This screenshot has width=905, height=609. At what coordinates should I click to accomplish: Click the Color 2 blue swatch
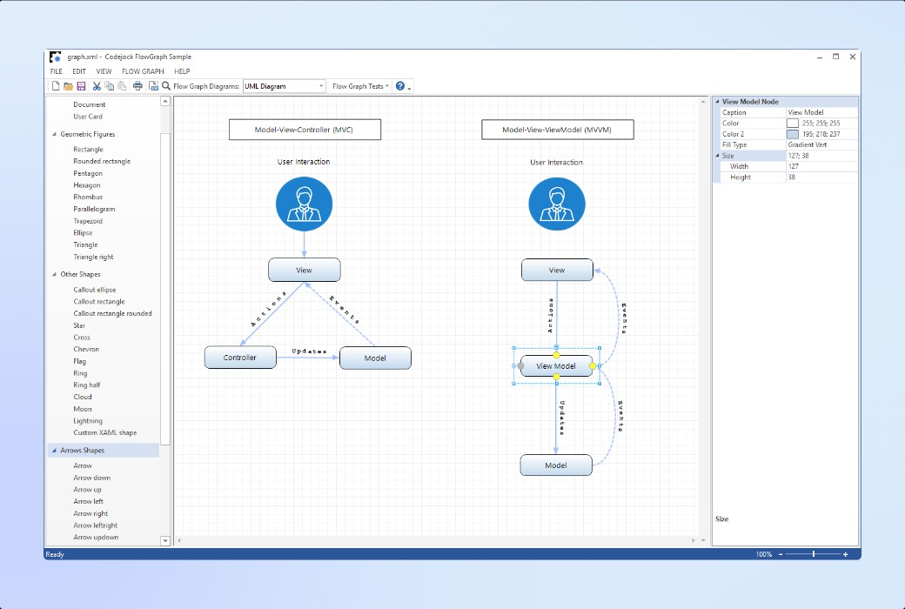(x=793, y=134)
